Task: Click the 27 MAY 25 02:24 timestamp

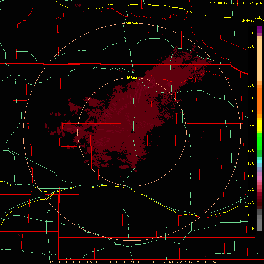Action: point(197,262)
